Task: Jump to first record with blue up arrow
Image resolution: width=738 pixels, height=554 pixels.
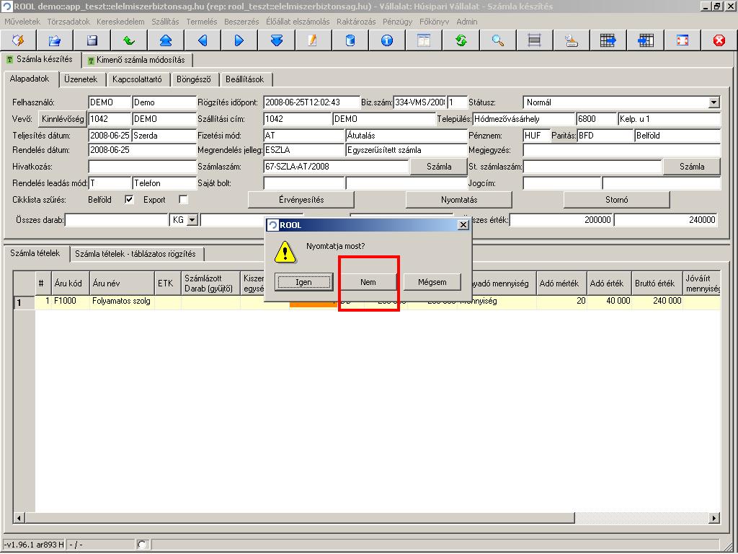Action: point(166,40)
